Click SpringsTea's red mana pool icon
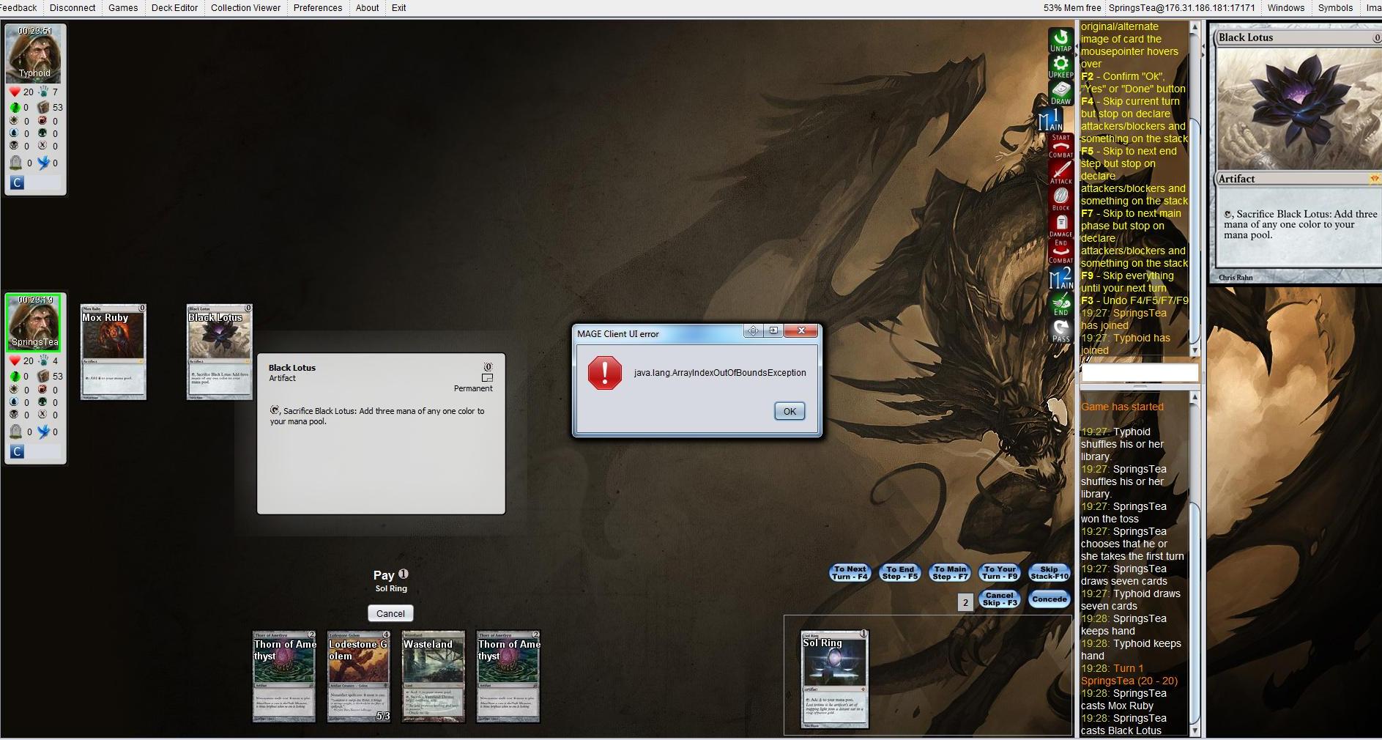The width and height of the screenshot is (1382, 740). click(42, 389)
